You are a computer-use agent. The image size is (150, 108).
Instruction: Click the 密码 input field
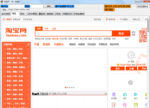(37, 6)
